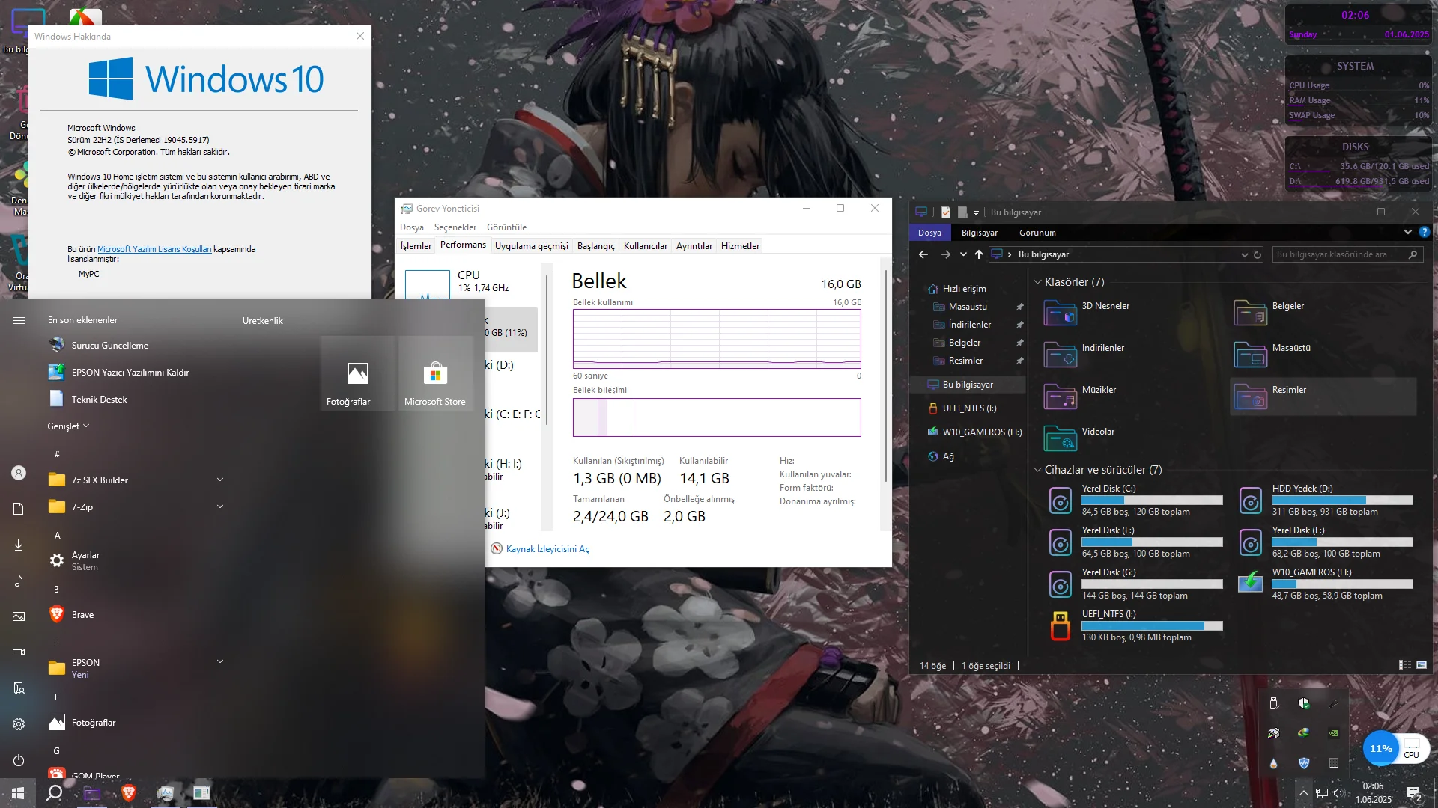Click the Kaynak İzleyicisini Aç link
The image size is (1438, 808).
(x=547, y=549)
